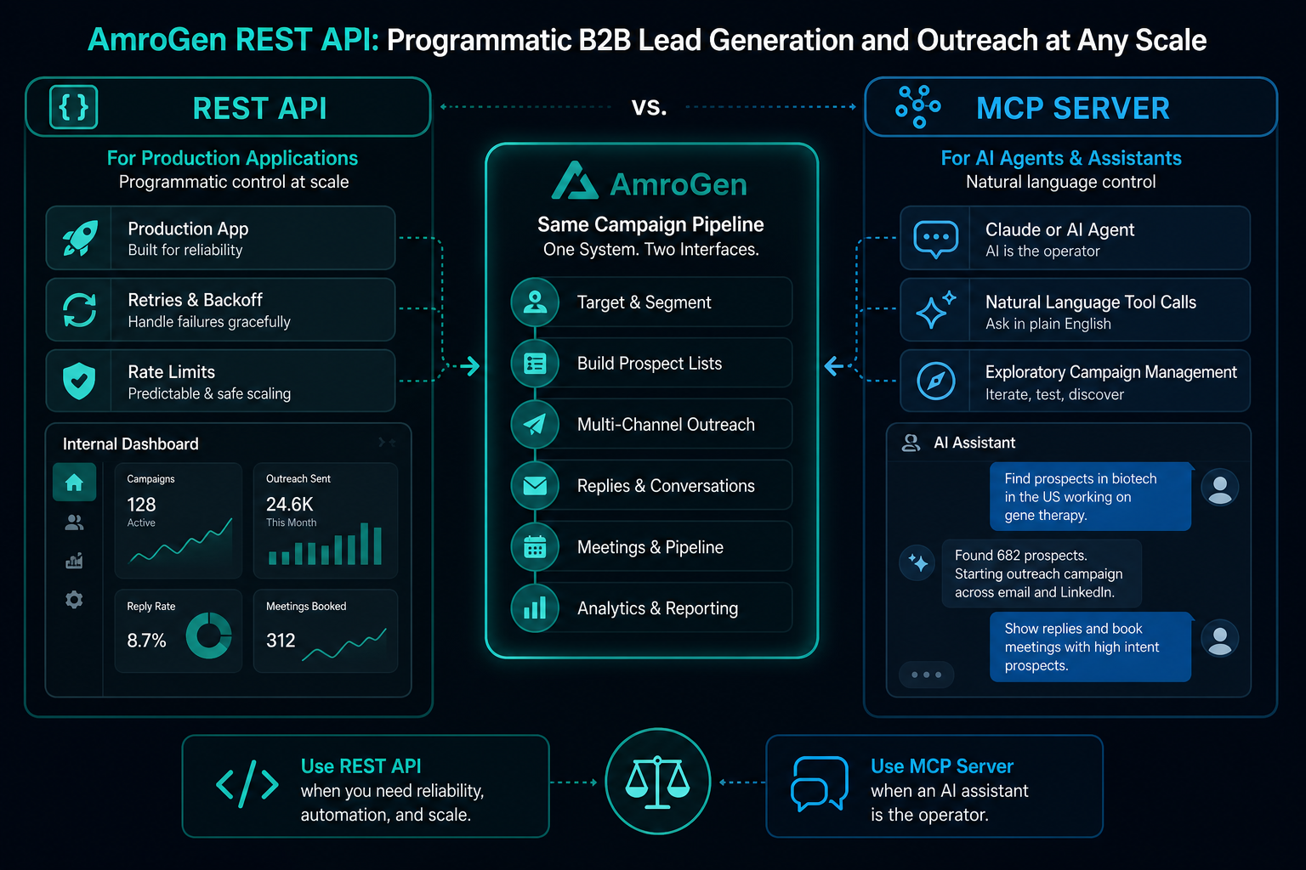Open the dashboard settings gear icon
Viewport: 1306px width, 870px height.
(74, 600)
